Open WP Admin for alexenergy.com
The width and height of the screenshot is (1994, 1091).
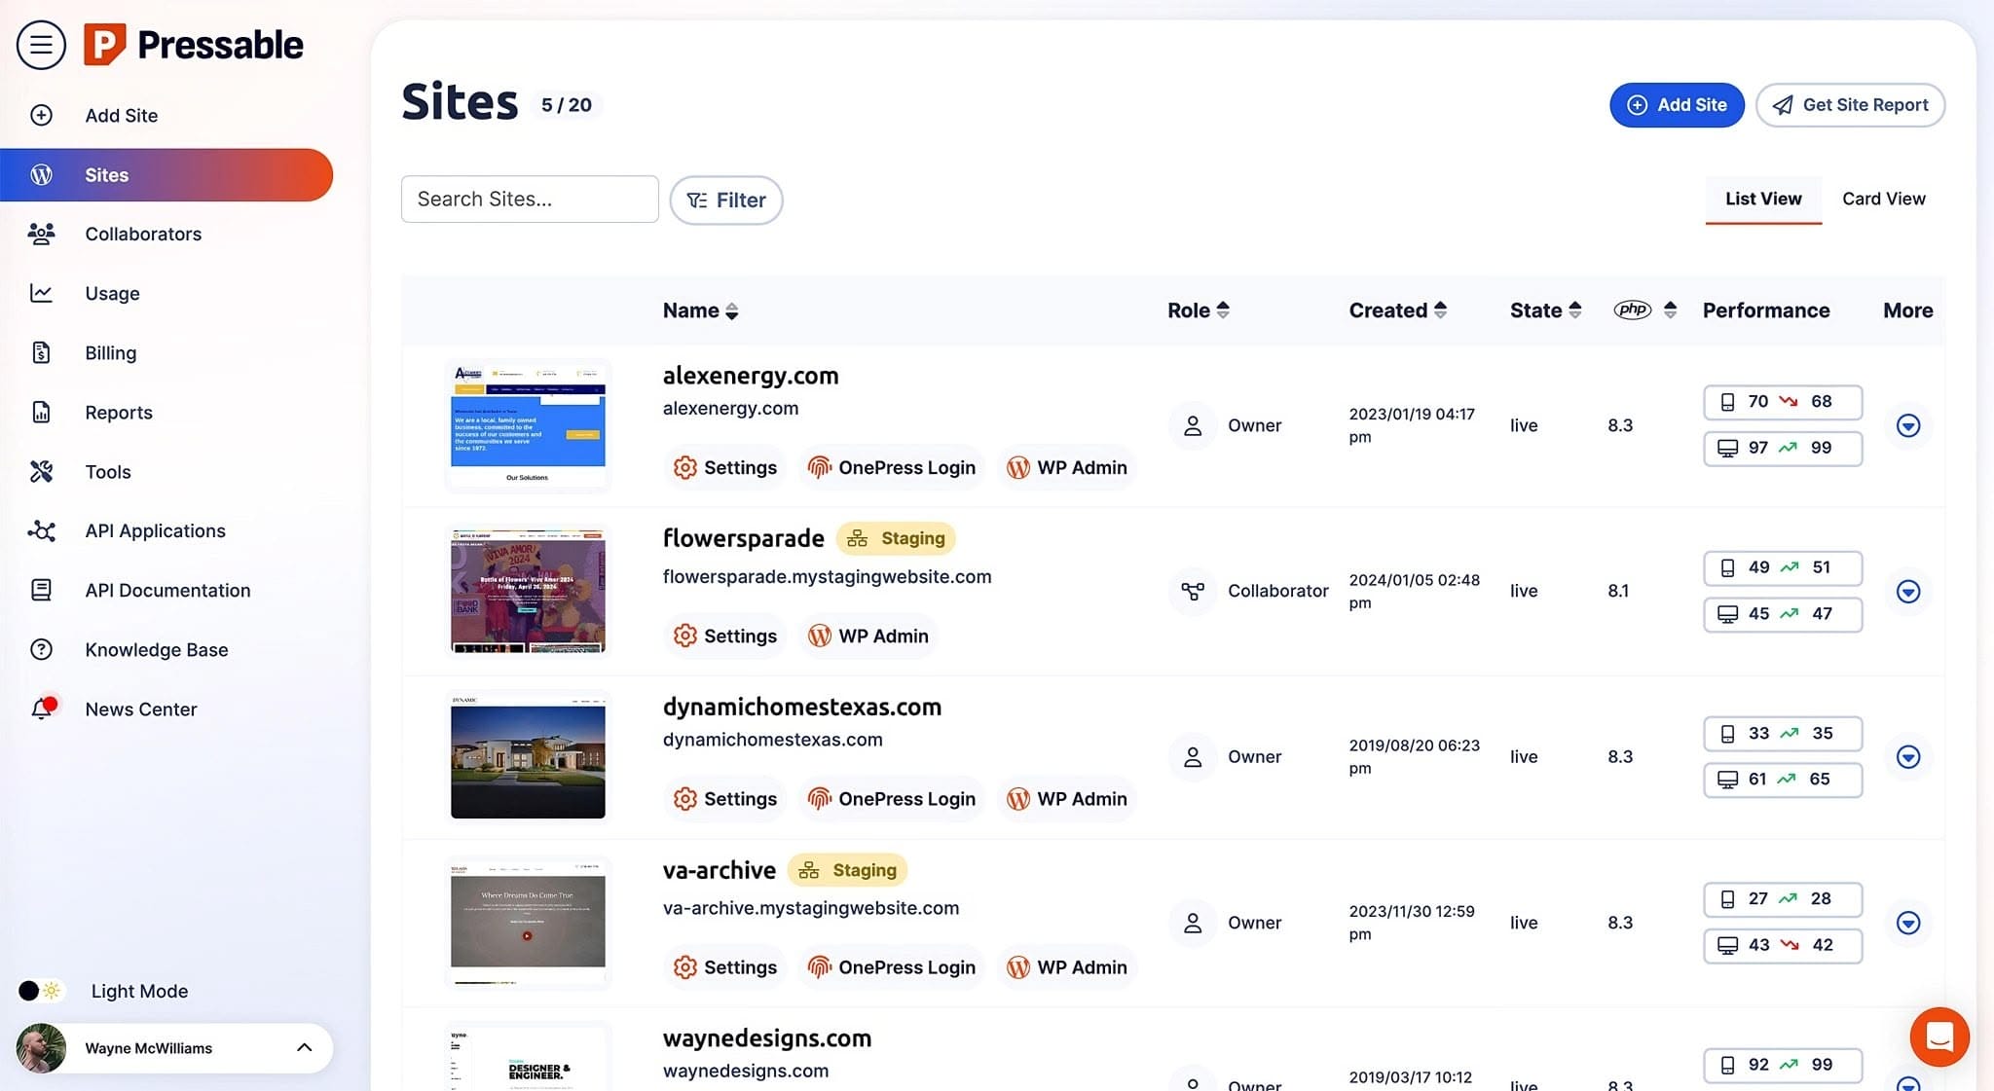(x=1067, y=467)
